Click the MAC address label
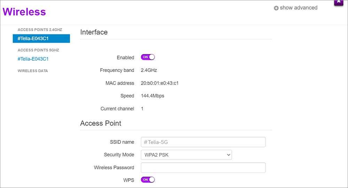This screenshot has width=348, height=188. point(120,83)
